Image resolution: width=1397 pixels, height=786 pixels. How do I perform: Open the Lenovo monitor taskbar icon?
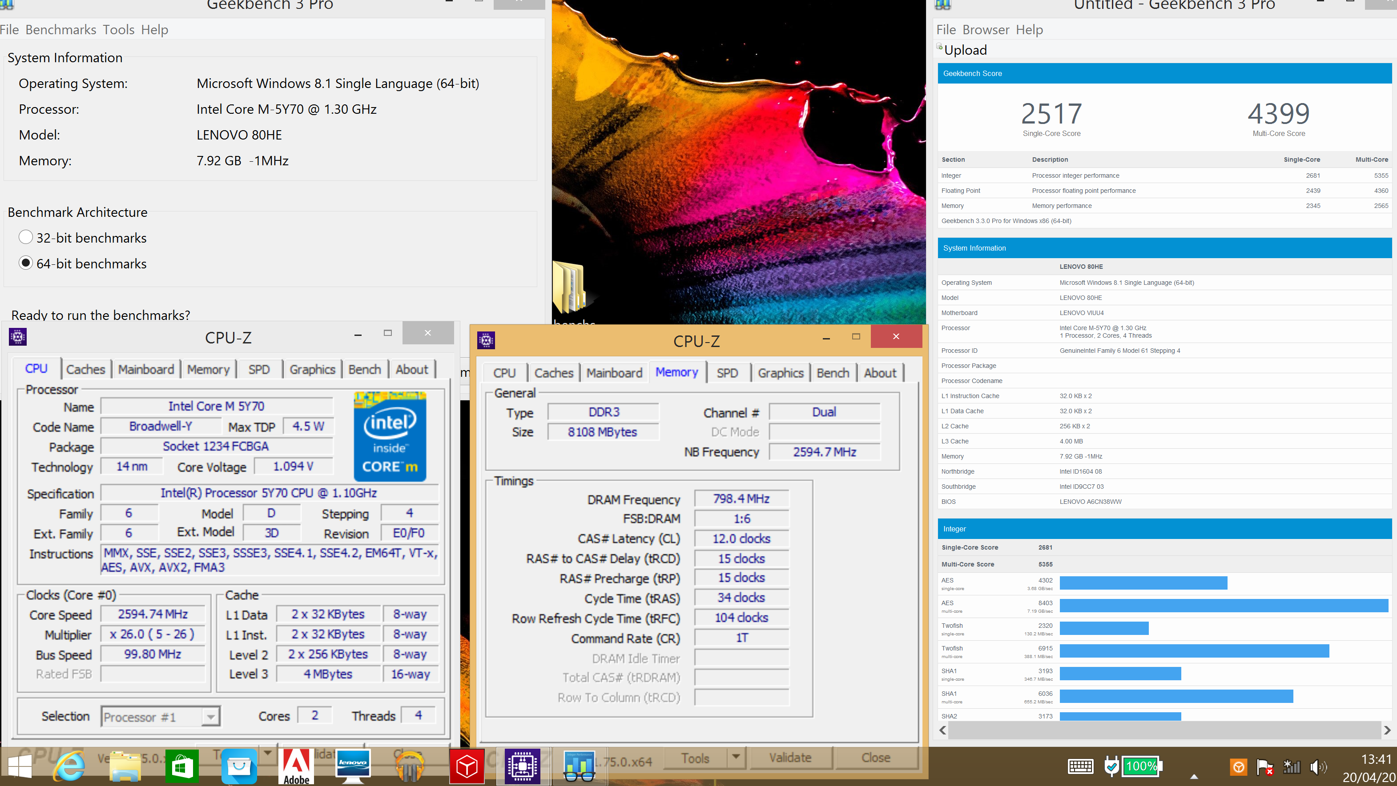click(353, 766)
